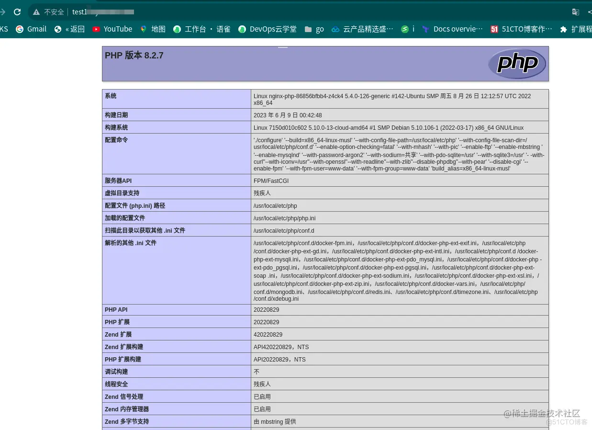The height and width of the screenshot is (430, 592).
Task: Click 已启用 value in Zend 内存管理器 row
Action: 262,409
